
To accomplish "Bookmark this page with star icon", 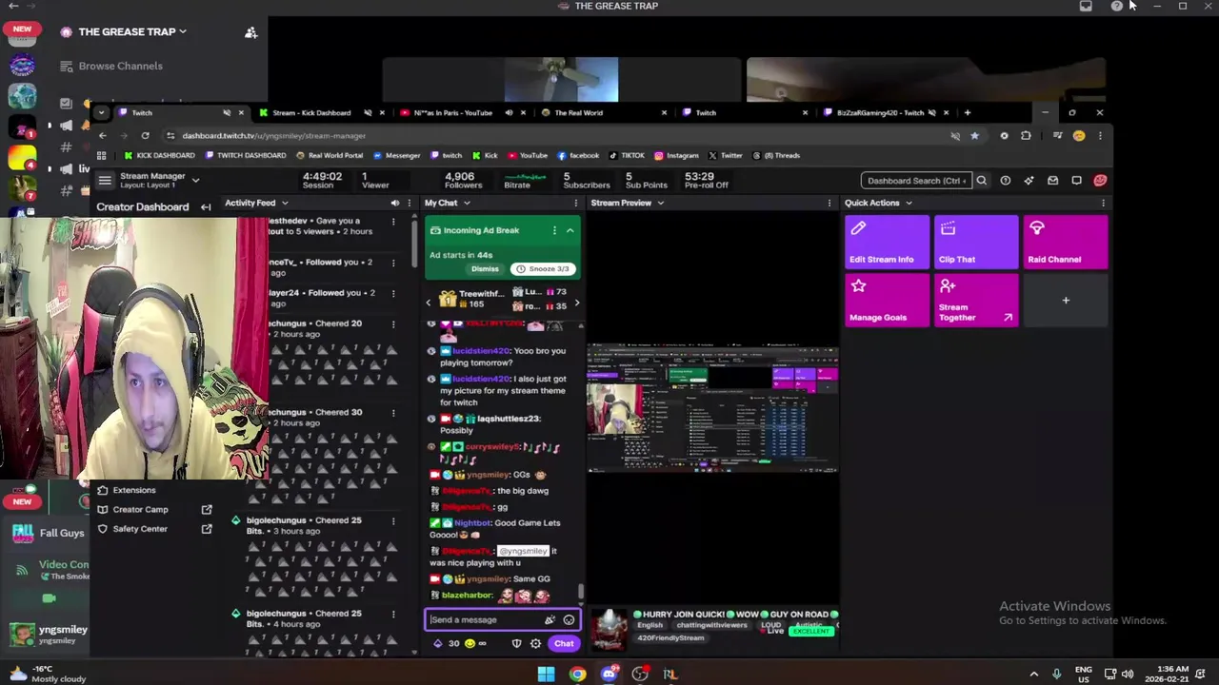I will point(974,135).
